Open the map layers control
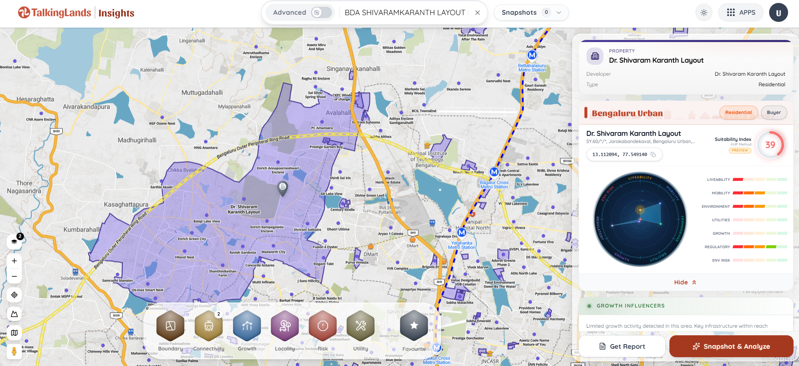This screenshot has width=799, height=366. 14,241
